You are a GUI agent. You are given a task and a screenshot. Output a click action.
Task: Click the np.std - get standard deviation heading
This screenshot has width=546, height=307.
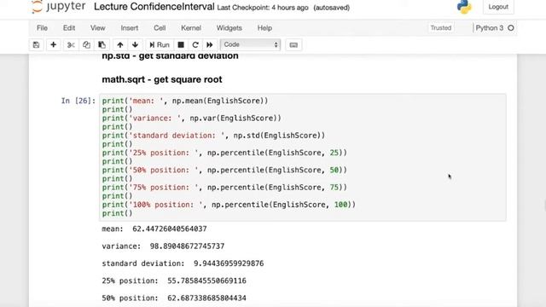point(171,56)
